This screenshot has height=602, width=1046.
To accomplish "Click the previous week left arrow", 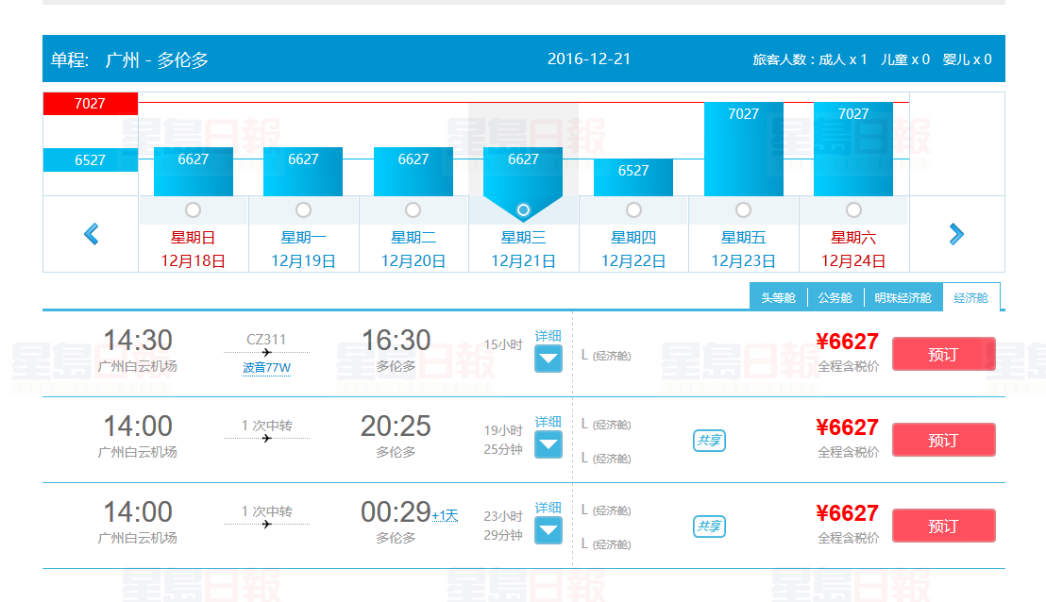I will click(x=92, y=233).
